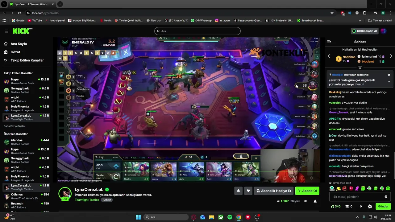Buy KICKs with KICKs Satın Al
This screenshot has width=395, height=222.
pos(365,31)
